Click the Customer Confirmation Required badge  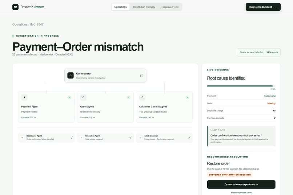(x=230, y=175)
